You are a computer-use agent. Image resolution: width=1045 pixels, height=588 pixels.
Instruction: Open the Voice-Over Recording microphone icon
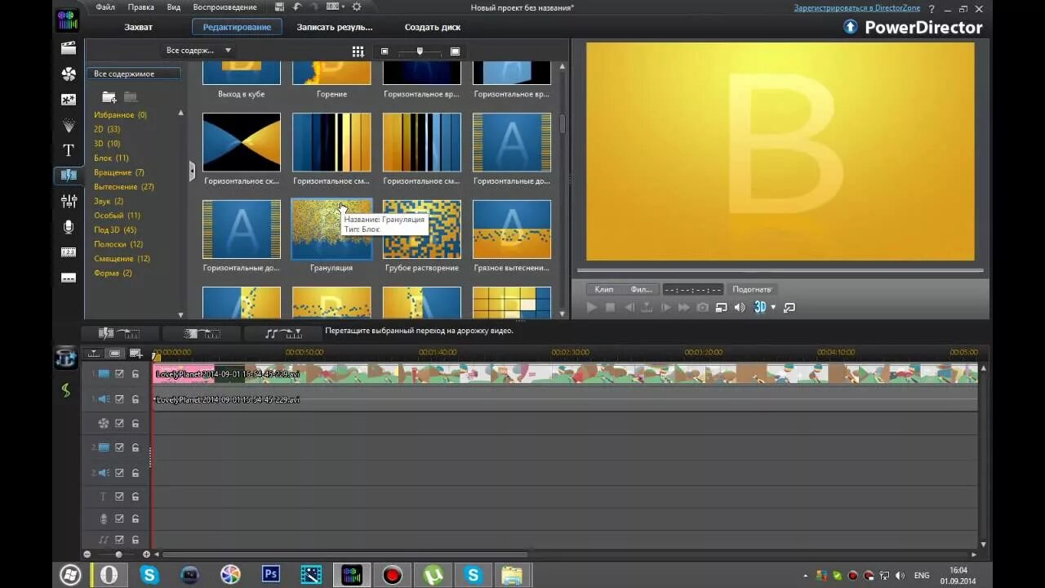(x=69, y=227)
